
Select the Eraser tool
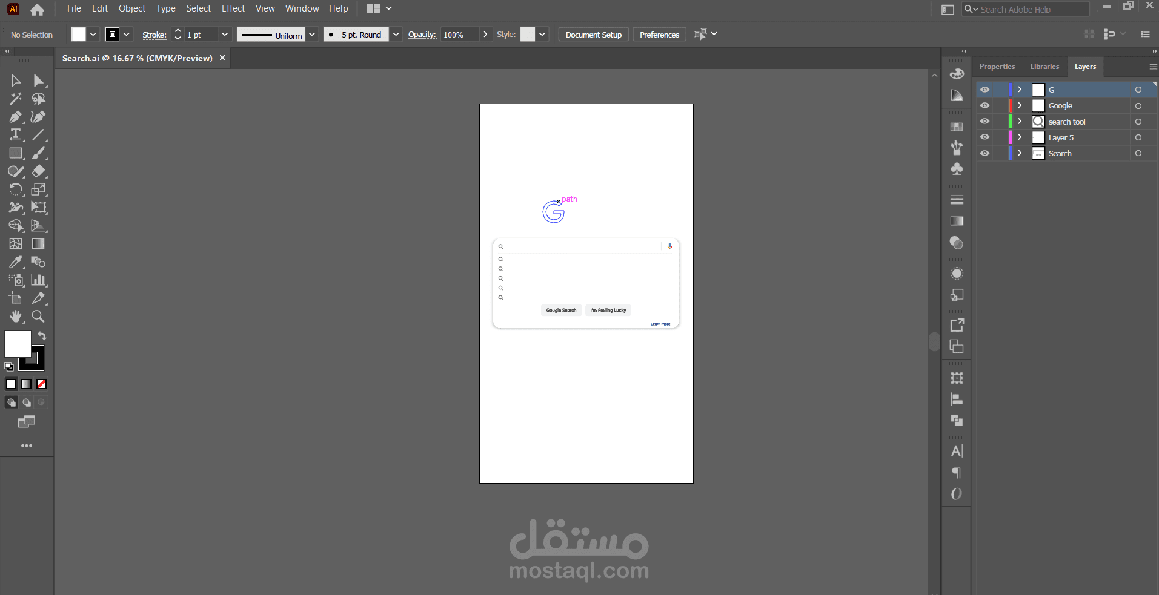38,171
